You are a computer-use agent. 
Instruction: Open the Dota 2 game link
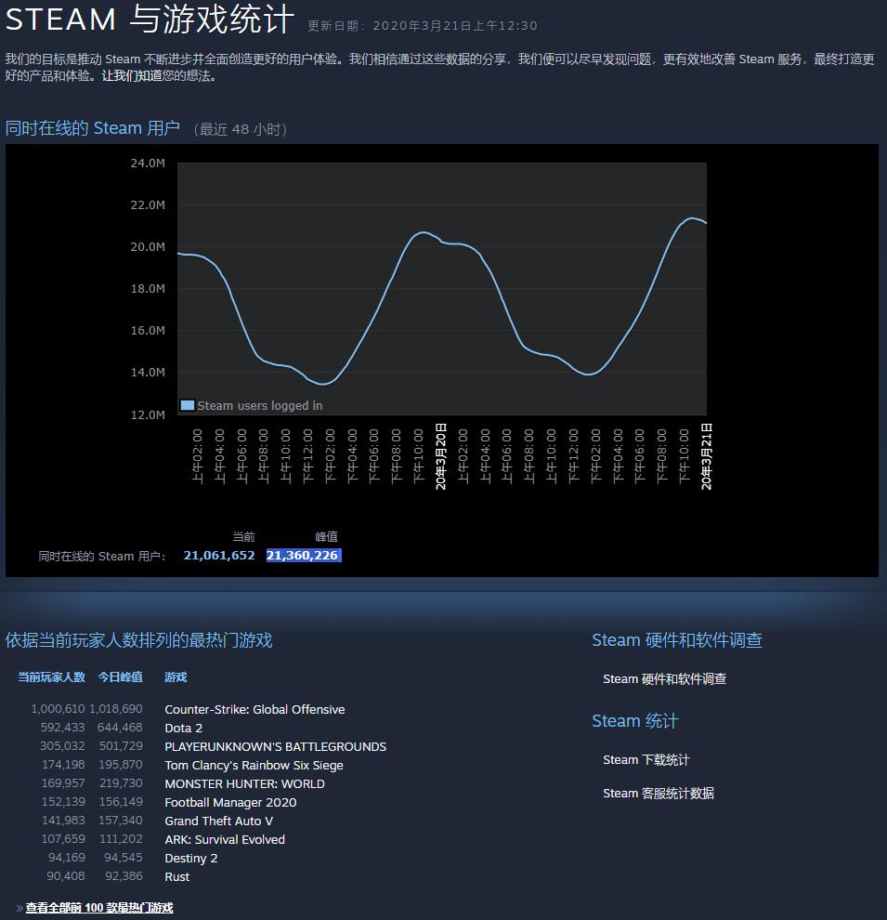pyautogui.click(x=183, y=728)
